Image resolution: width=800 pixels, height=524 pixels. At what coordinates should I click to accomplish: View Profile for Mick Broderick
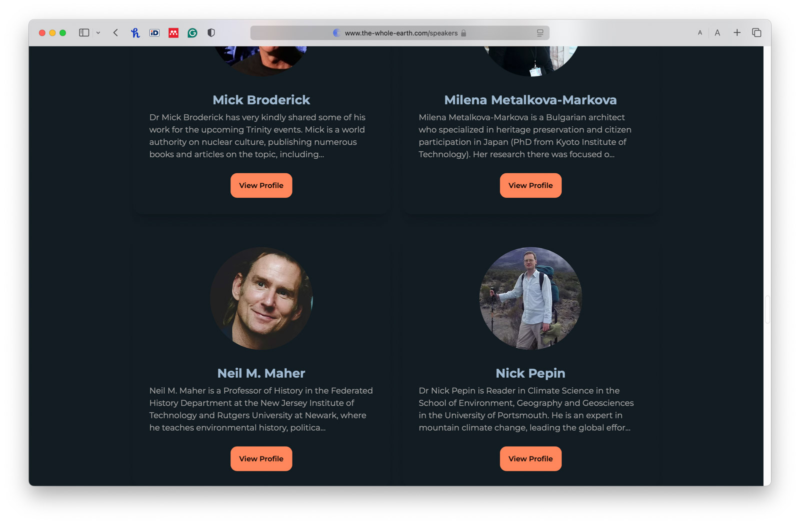pyautogui.click(x=261, y=185)
